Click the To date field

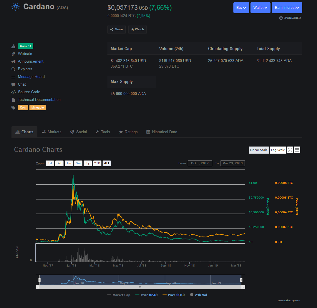tap(233, 163)
